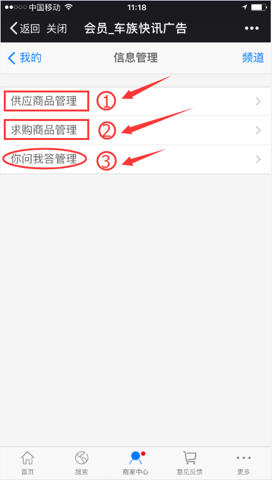Go back via the 我的 link
The image size is (272, 480).
[30, 58]
